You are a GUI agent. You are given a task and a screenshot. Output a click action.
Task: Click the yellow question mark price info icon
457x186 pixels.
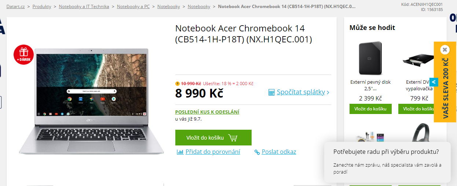click(178, 84)
